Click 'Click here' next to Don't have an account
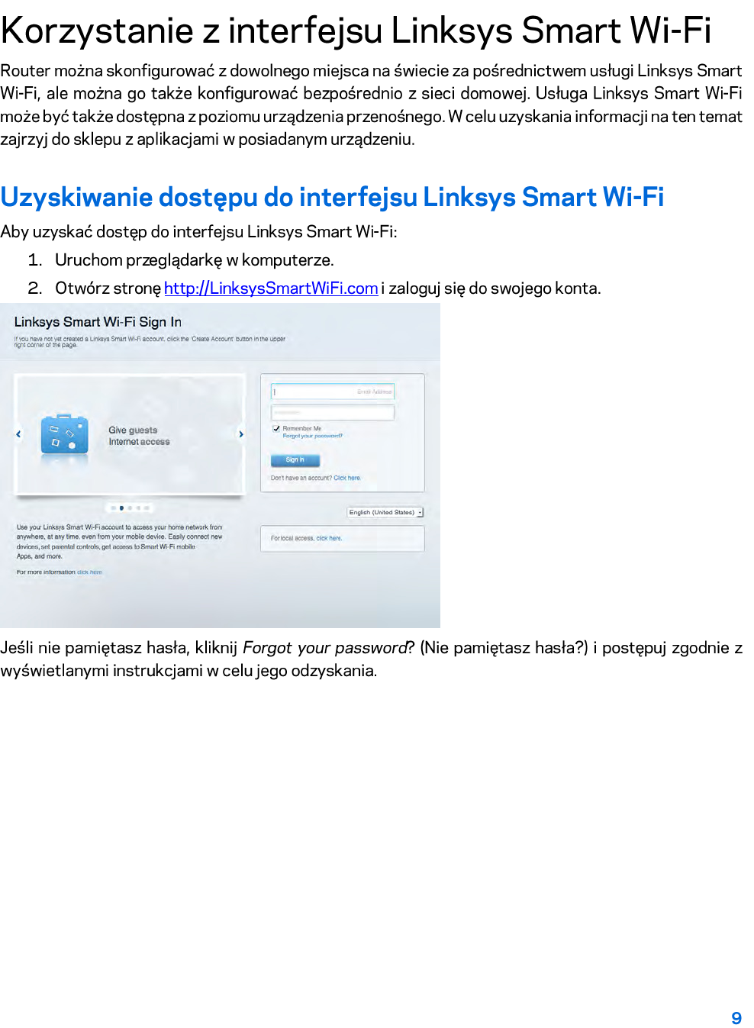Image resolution: width=754 pixels, height=1028 pixels. tap(346, 478)
